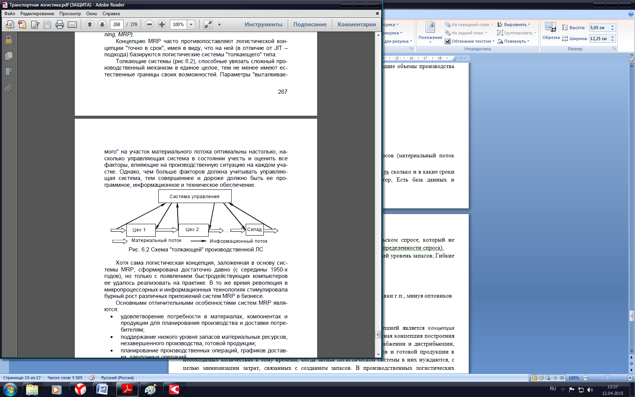Click the volume speaker icon in system tray

(590, 390)
